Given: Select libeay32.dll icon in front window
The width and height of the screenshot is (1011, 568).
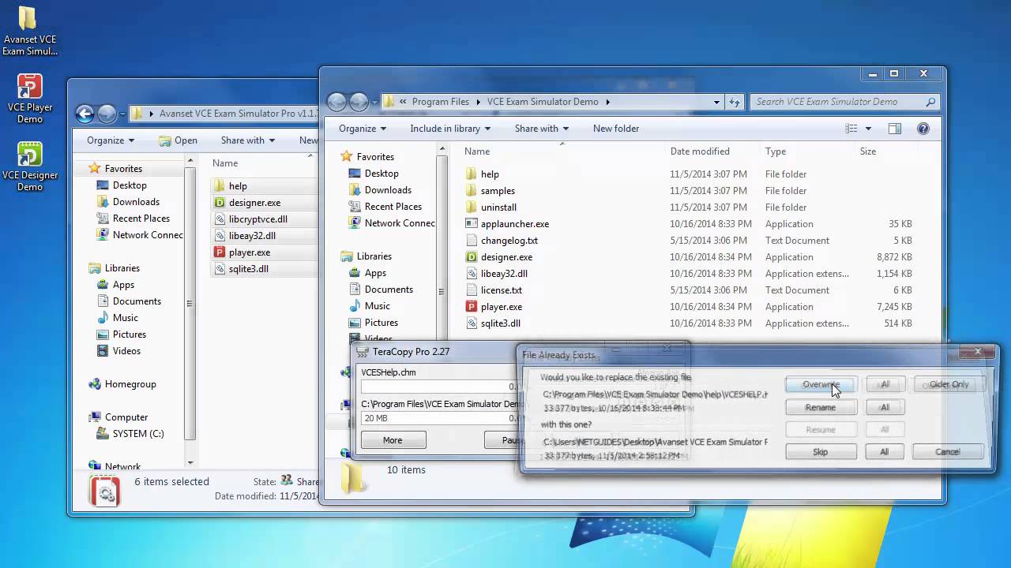Looking at the screenshot, I should tap(472, 274).
